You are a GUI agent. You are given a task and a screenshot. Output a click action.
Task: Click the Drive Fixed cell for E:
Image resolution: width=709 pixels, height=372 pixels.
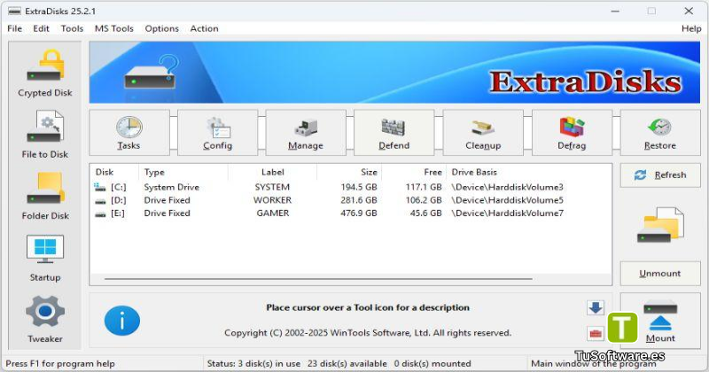[x=167, y=213]
